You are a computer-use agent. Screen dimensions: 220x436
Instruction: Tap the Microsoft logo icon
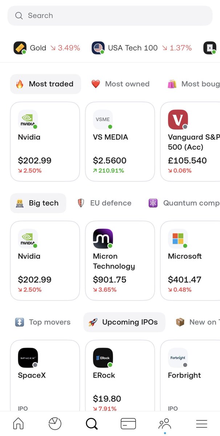178,239
